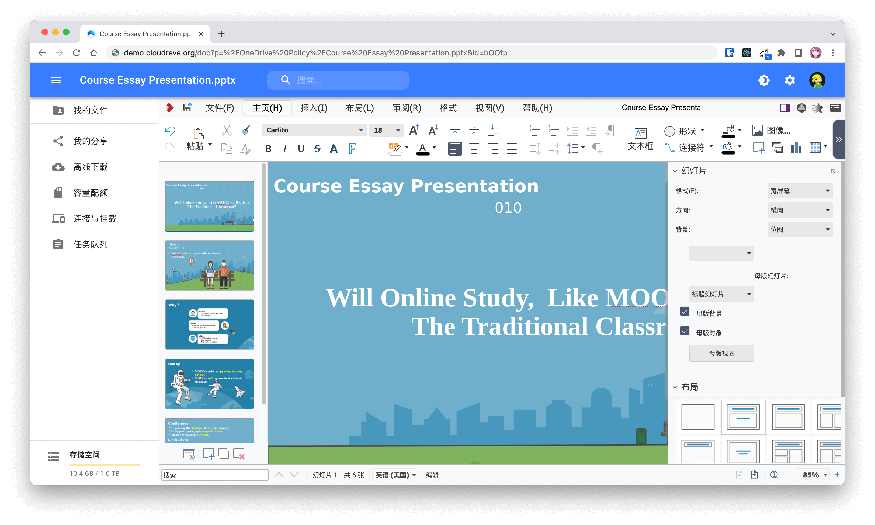Open the font color swatch dropdown arrow

434,148
